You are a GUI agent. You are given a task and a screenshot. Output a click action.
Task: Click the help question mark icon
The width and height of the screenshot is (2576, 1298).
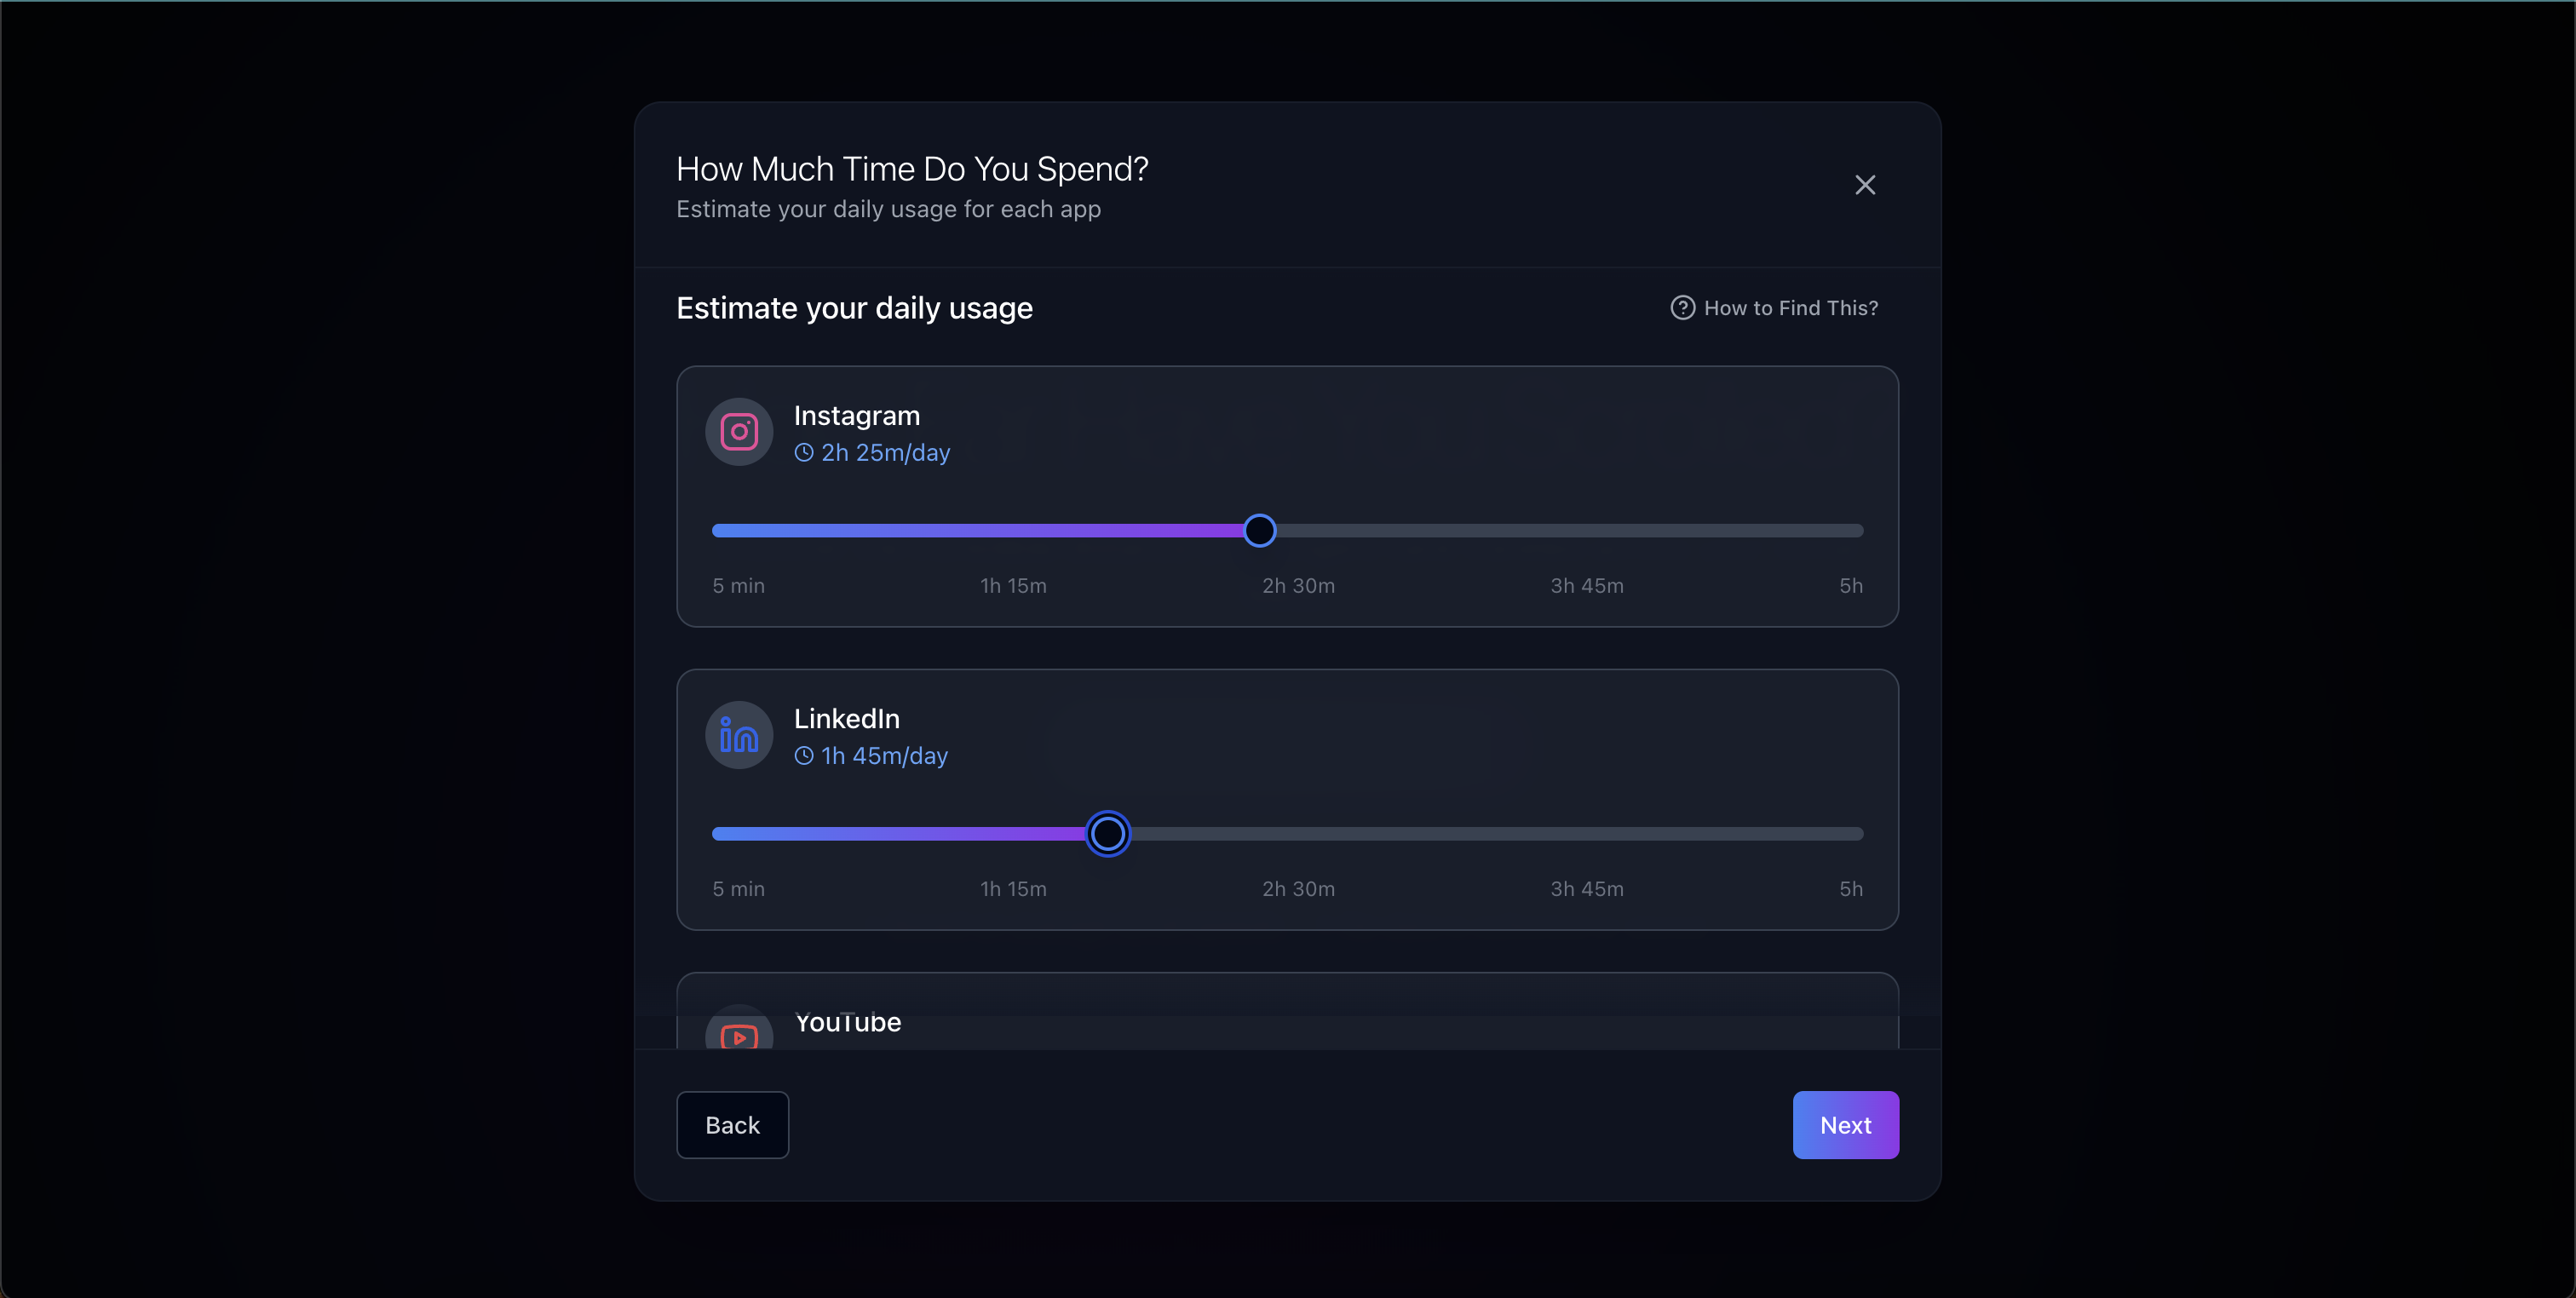pyautogui.click(x=1682, y=308)
